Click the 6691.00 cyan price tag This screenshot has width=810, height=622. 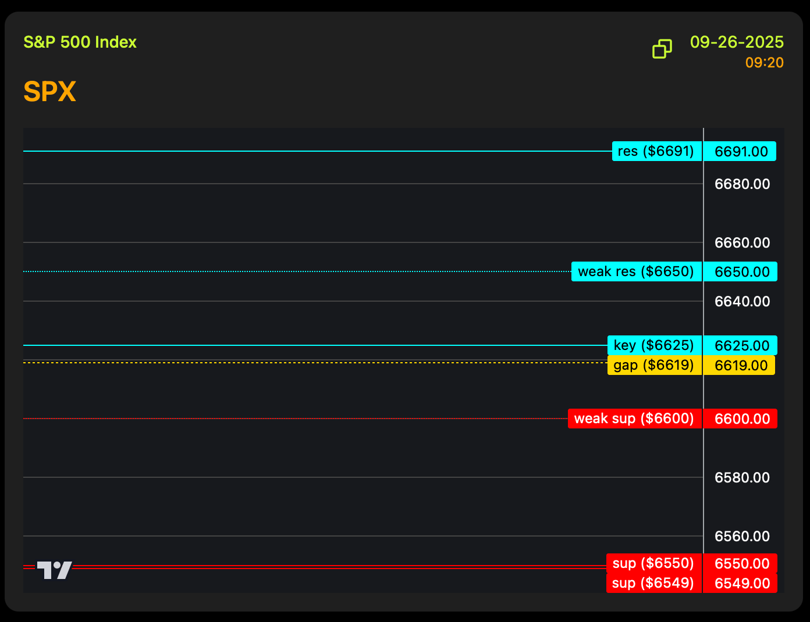(x=741, y=151)
